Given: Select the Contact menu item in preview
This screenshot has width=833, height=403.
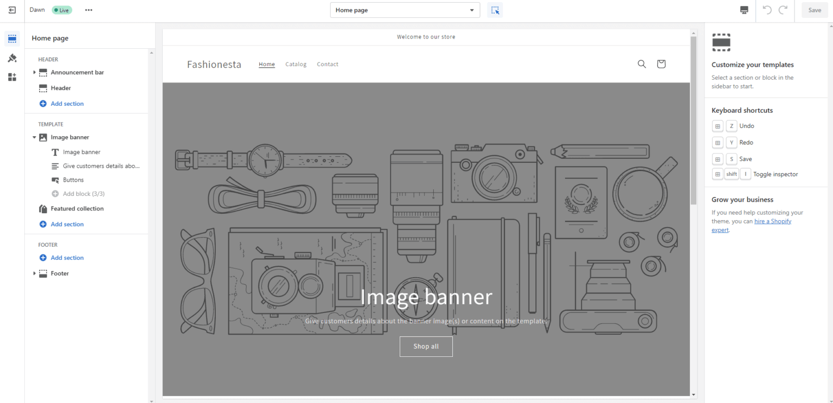Looking at the screenshot, I should [x=328, y=64].
